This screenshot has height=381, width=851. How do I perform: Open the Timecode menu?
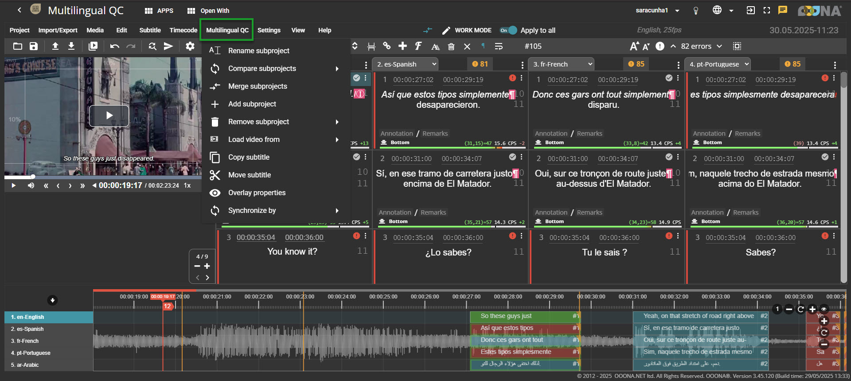click(x=183, y=30)
